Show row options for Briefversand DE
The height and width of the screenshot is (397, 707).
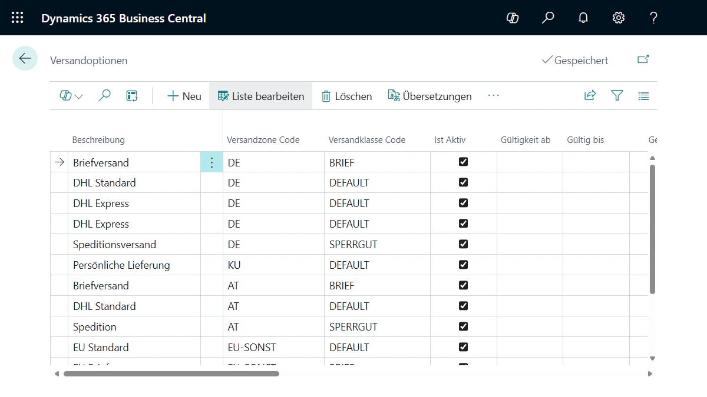click(x=212, y=162)
